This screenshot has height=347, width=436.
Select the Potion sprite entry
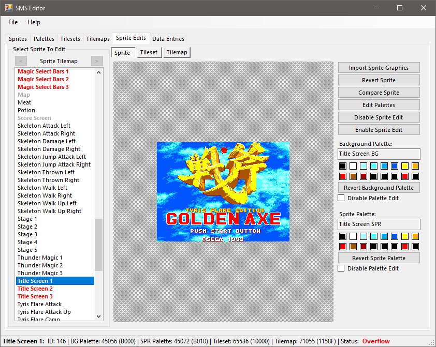click(x=55, y=111)
